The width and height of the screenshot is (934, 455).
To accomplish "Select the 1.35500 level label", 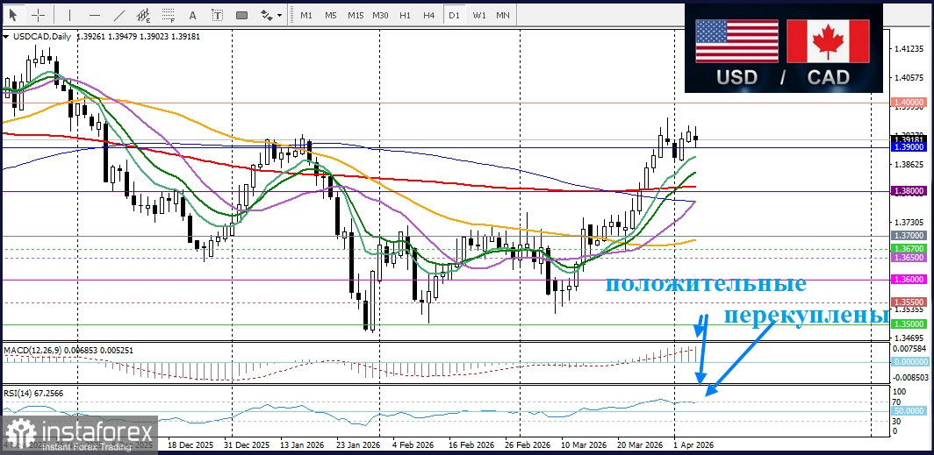I will coord(909,302).
